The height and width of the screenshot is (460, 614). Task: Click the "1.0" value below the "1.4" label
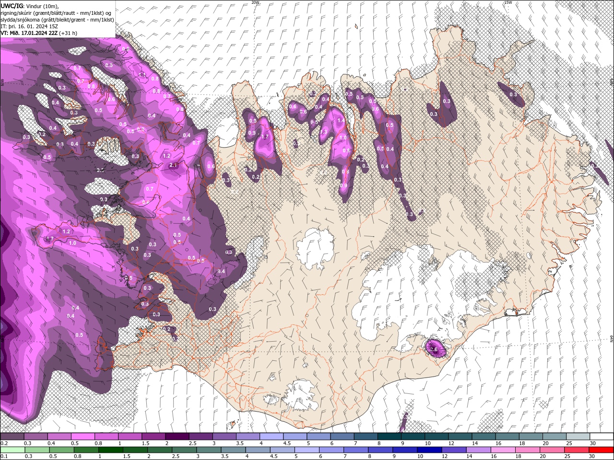(x=343, y=138)
